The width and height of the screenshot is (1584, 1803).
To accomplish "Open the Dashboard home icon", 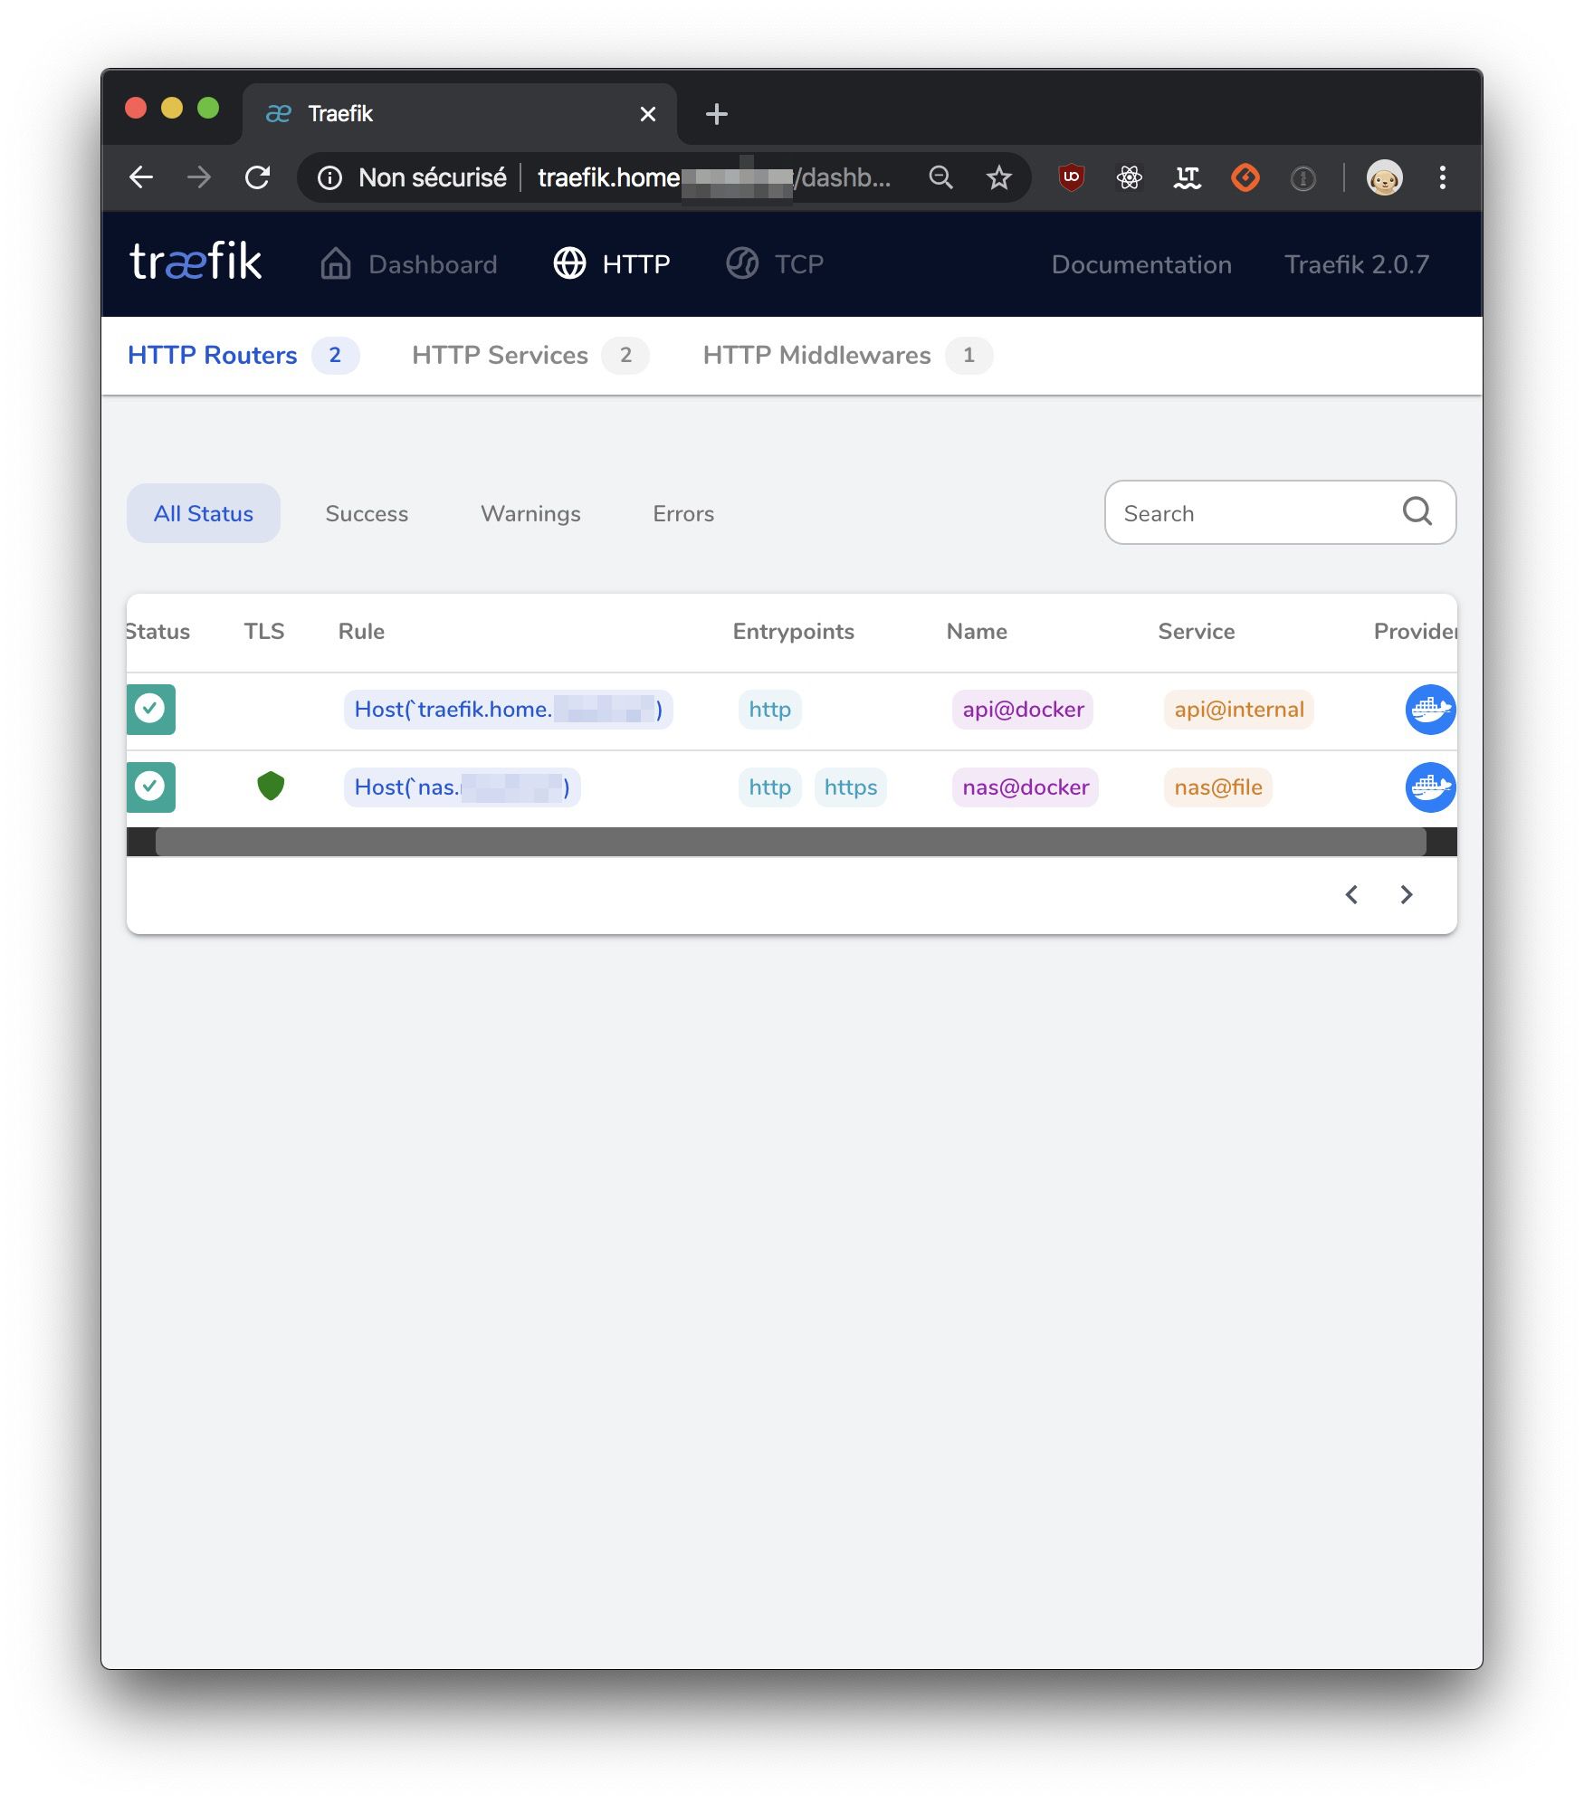I will tap(334, 263).
